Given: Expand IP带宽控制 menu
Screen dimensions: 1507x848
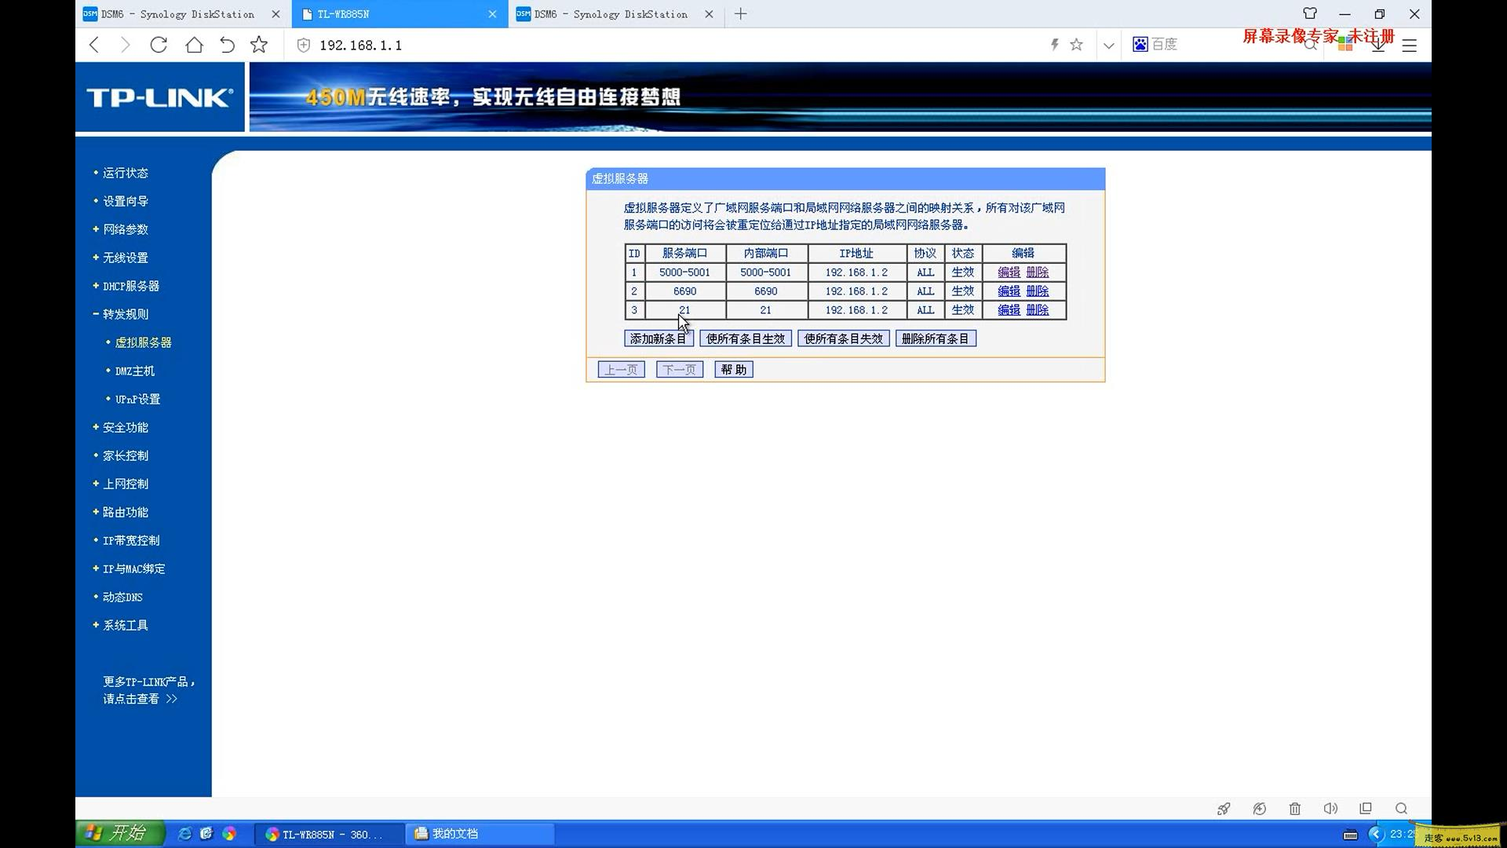Looking at the screenshot, I should pyautogui.click(x=130, y=540).
